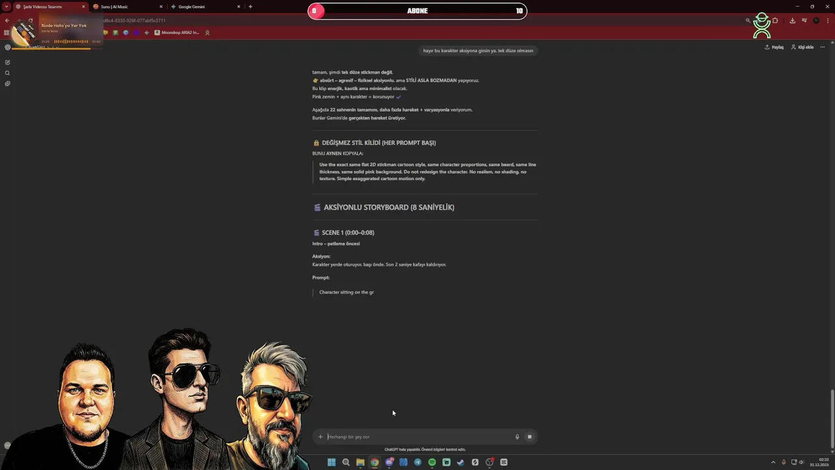Click the DEĞİŞMEZ STİL KİLİDİ heading
This screenshot has width=835, height=470.
374,142
